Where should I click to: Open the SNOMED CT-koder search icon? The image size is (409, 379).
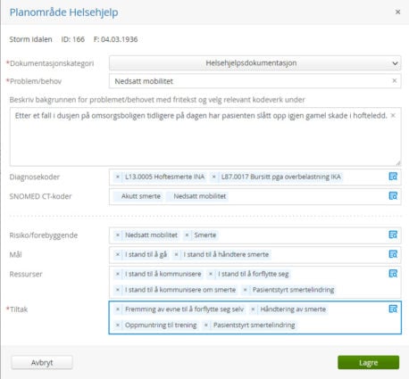point(393,195)
